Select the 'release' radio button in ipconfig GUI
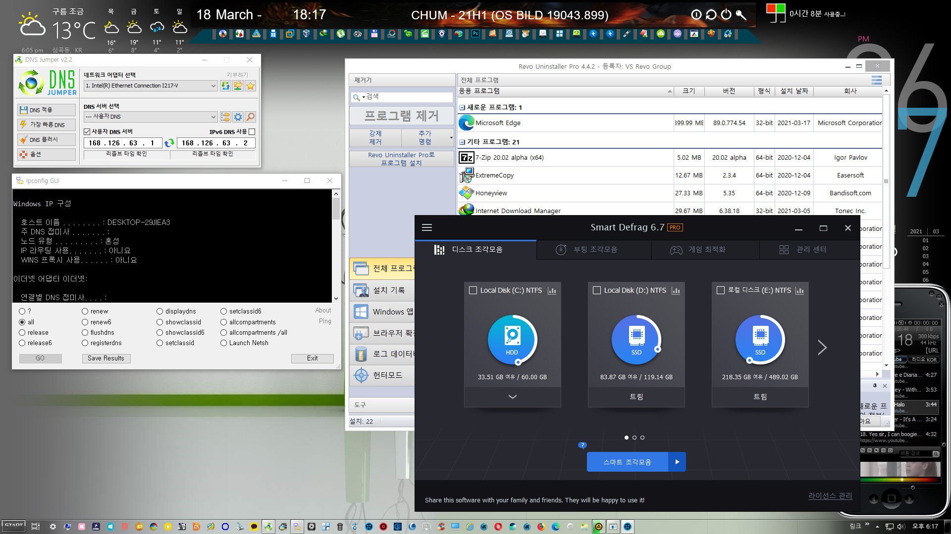Screen dimensions: 951x534 click(x=22, y=332)
